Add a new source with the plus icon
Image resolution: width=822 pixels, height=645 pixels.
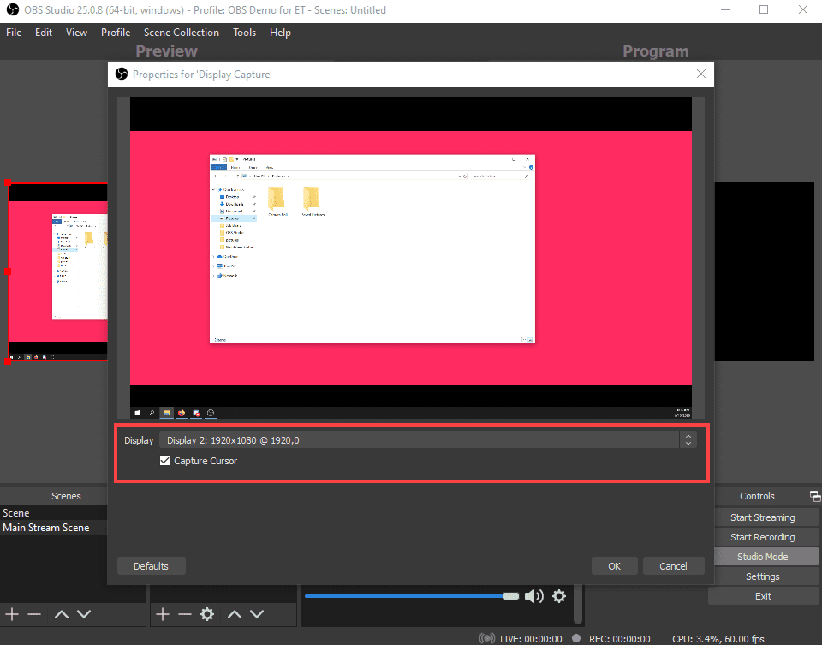point(162,614)
